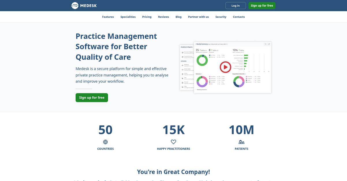
Task: Click the 10M patients statistic
Action: [x=241, y=130]
